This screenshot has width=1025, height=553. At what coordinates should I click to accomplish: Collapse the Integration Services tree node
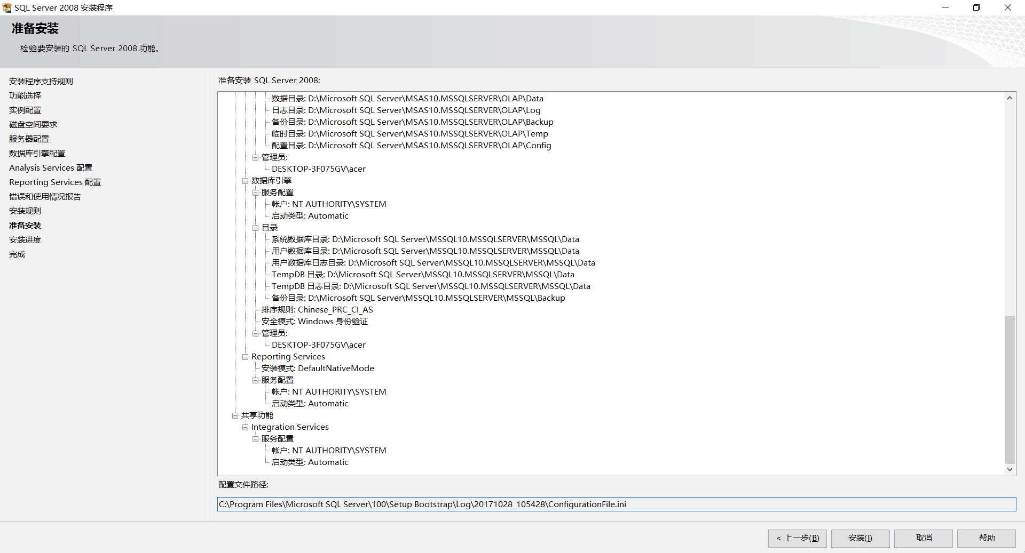(x=246, y=427)
